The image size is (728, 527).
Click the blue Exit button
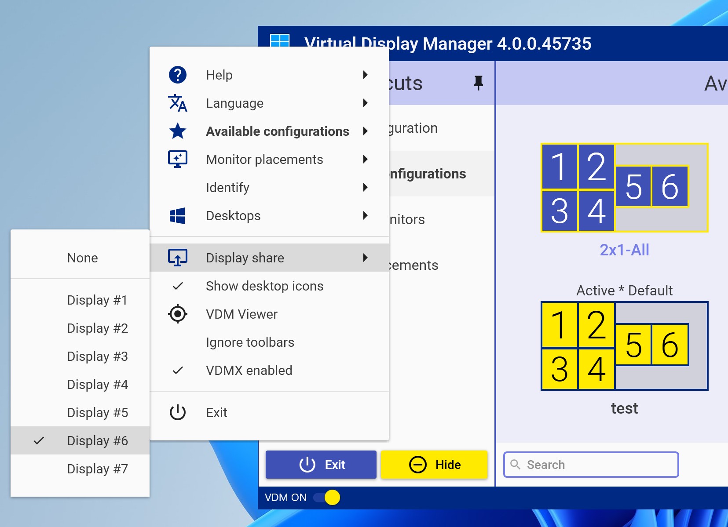click(321, 464)
